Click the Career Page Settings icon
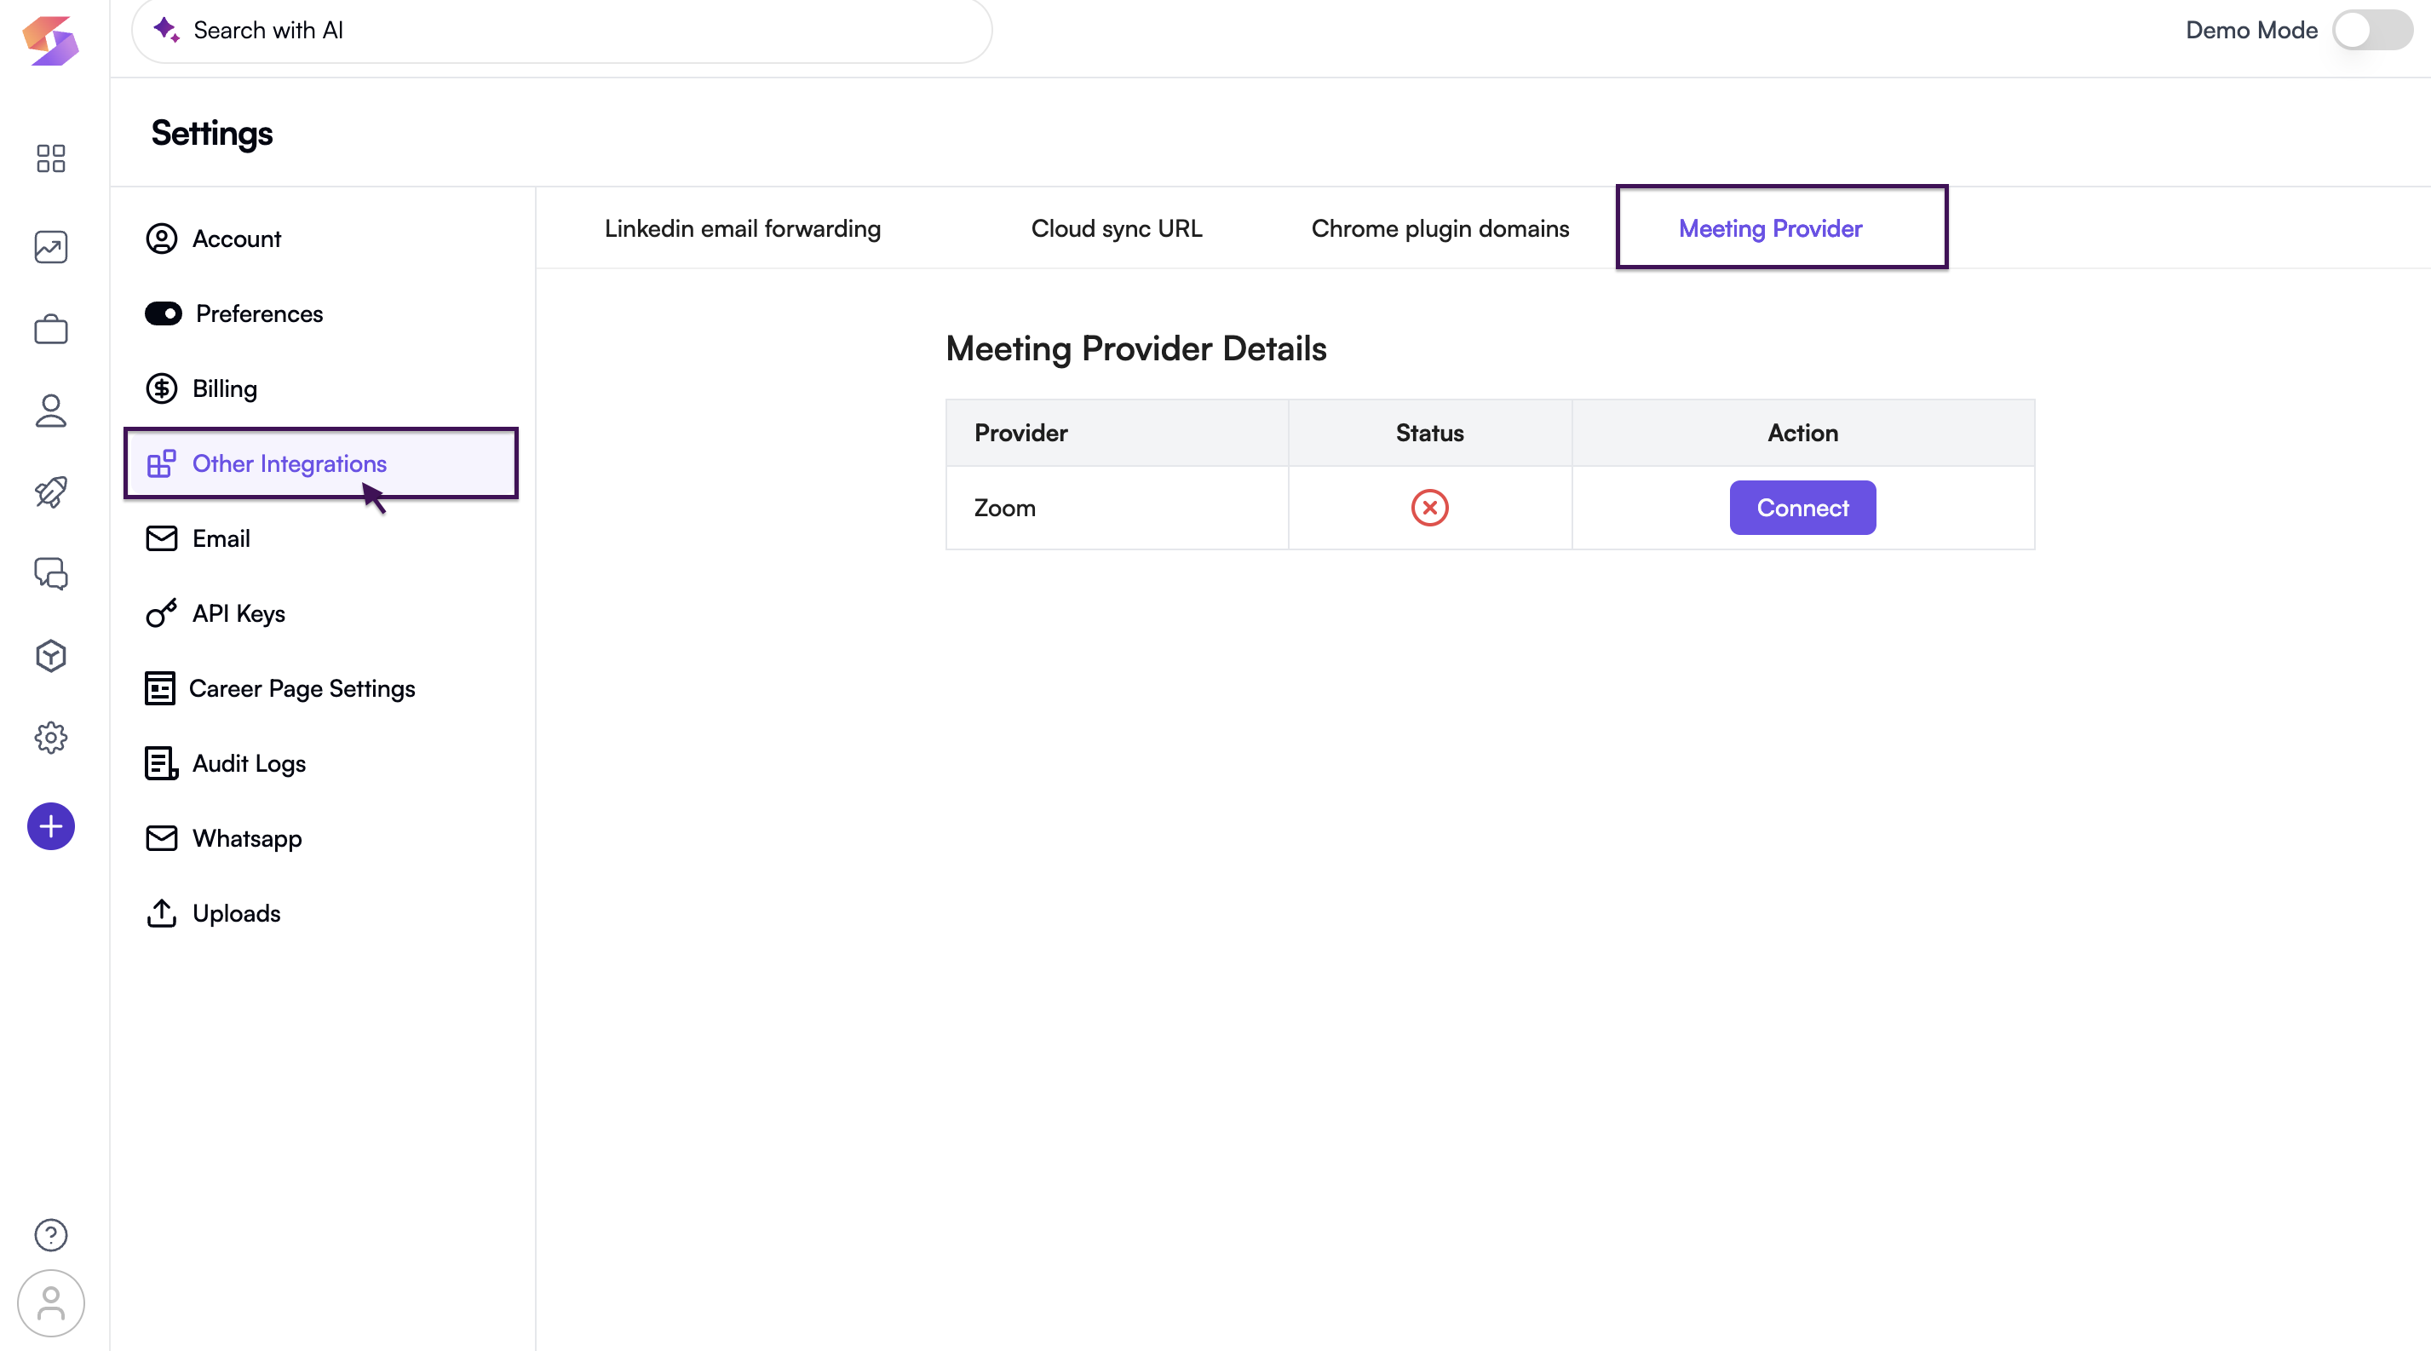 (x=159, y=689)
